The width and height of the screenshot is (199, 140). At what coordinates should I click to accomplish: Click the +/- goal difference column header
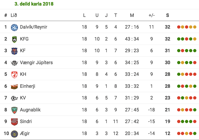click(152, 15)
